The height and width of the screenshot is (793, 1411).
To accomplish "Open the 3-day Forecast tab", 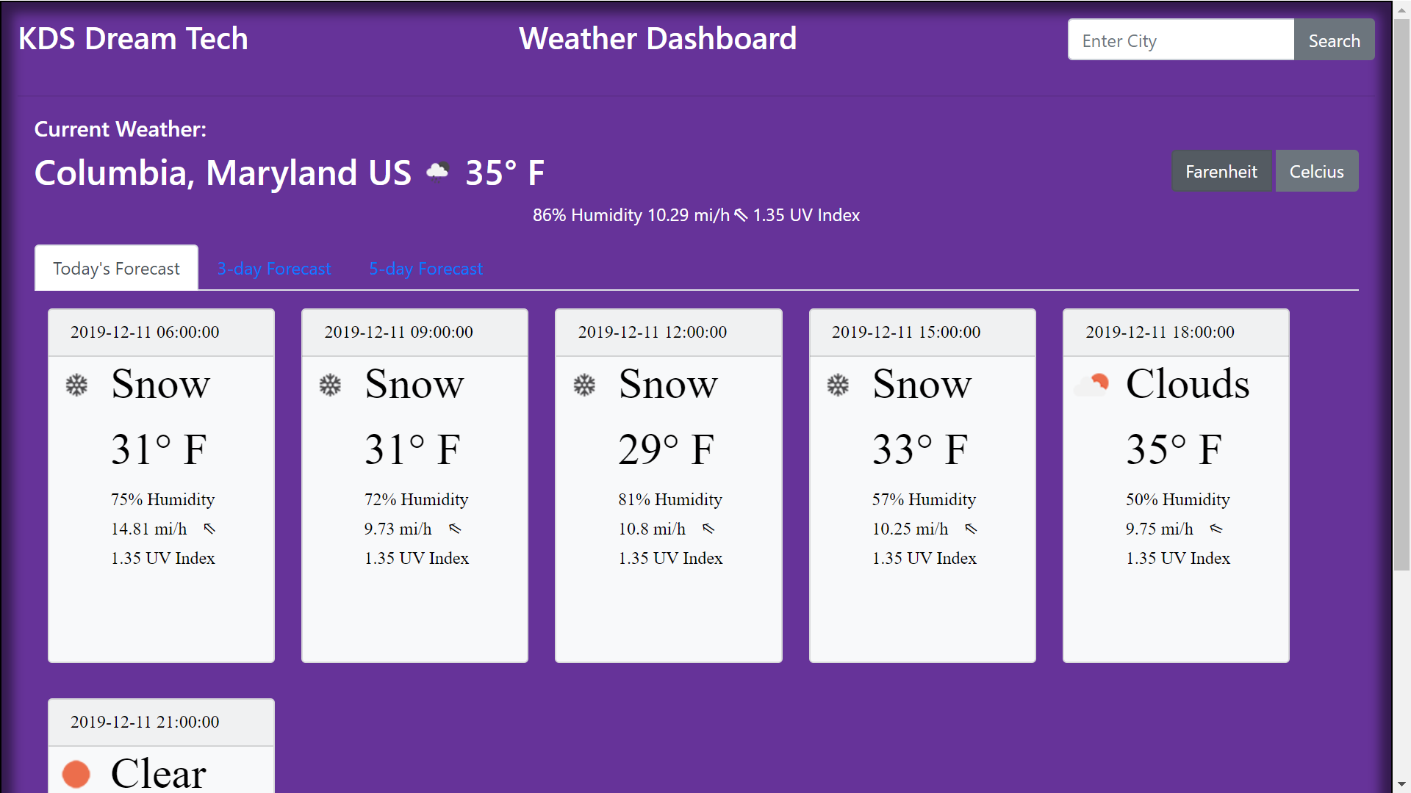I will pyautogui.click(x=274, y=269).
